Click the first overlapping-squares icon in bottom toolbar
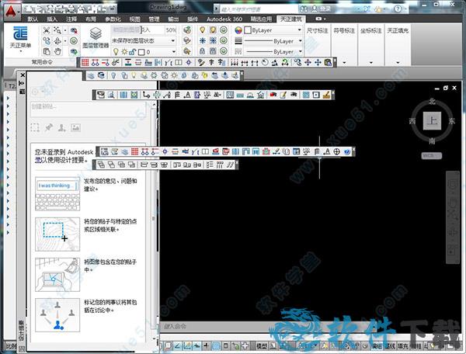The width and height of the screenshot is (466, 354). (x=101, y=165)
